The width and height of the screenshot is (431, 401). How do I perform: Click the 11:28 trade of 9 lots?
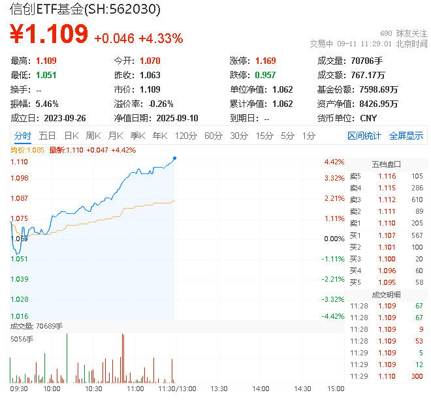[386, 329]
